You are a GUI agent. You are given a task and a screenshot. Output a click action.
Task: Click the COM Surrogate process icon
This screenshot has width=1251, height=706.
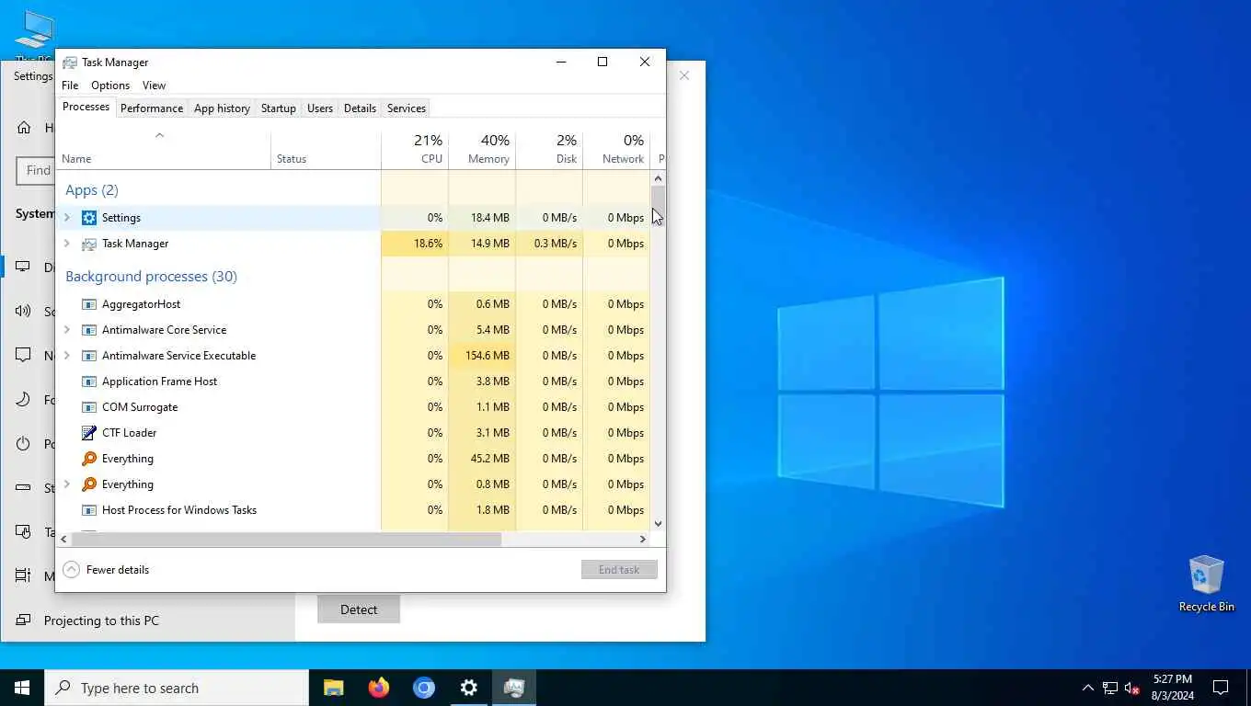pyautogui.click(x=89, y=407)
